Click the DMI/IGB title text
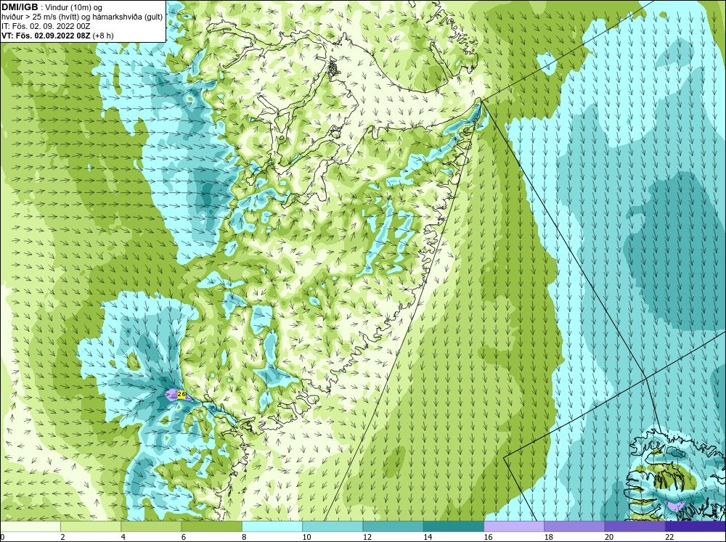The image size is (726, 542). (x=20, y=7)
